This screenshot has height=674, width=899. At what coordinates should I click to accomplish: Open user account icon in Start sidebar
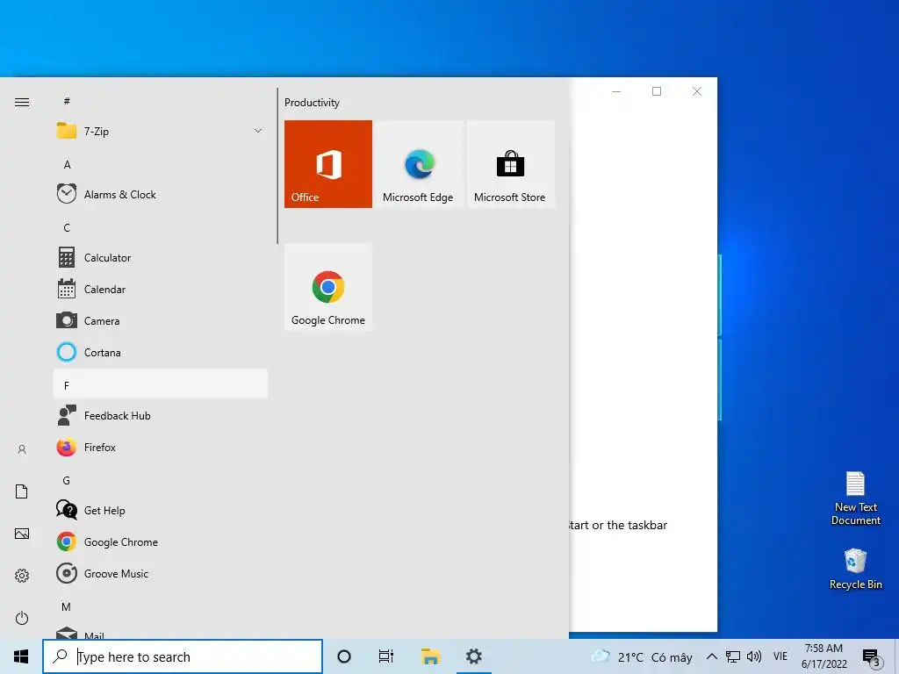click(22, 449)
